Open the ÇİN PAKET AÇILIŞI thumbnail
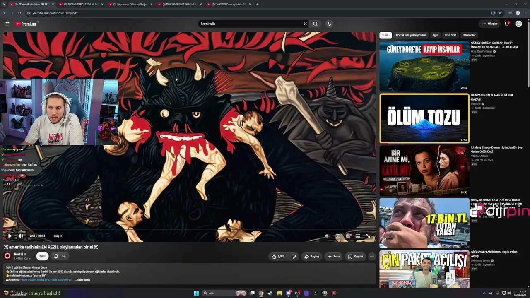530x298 pixels. (424, 269)
